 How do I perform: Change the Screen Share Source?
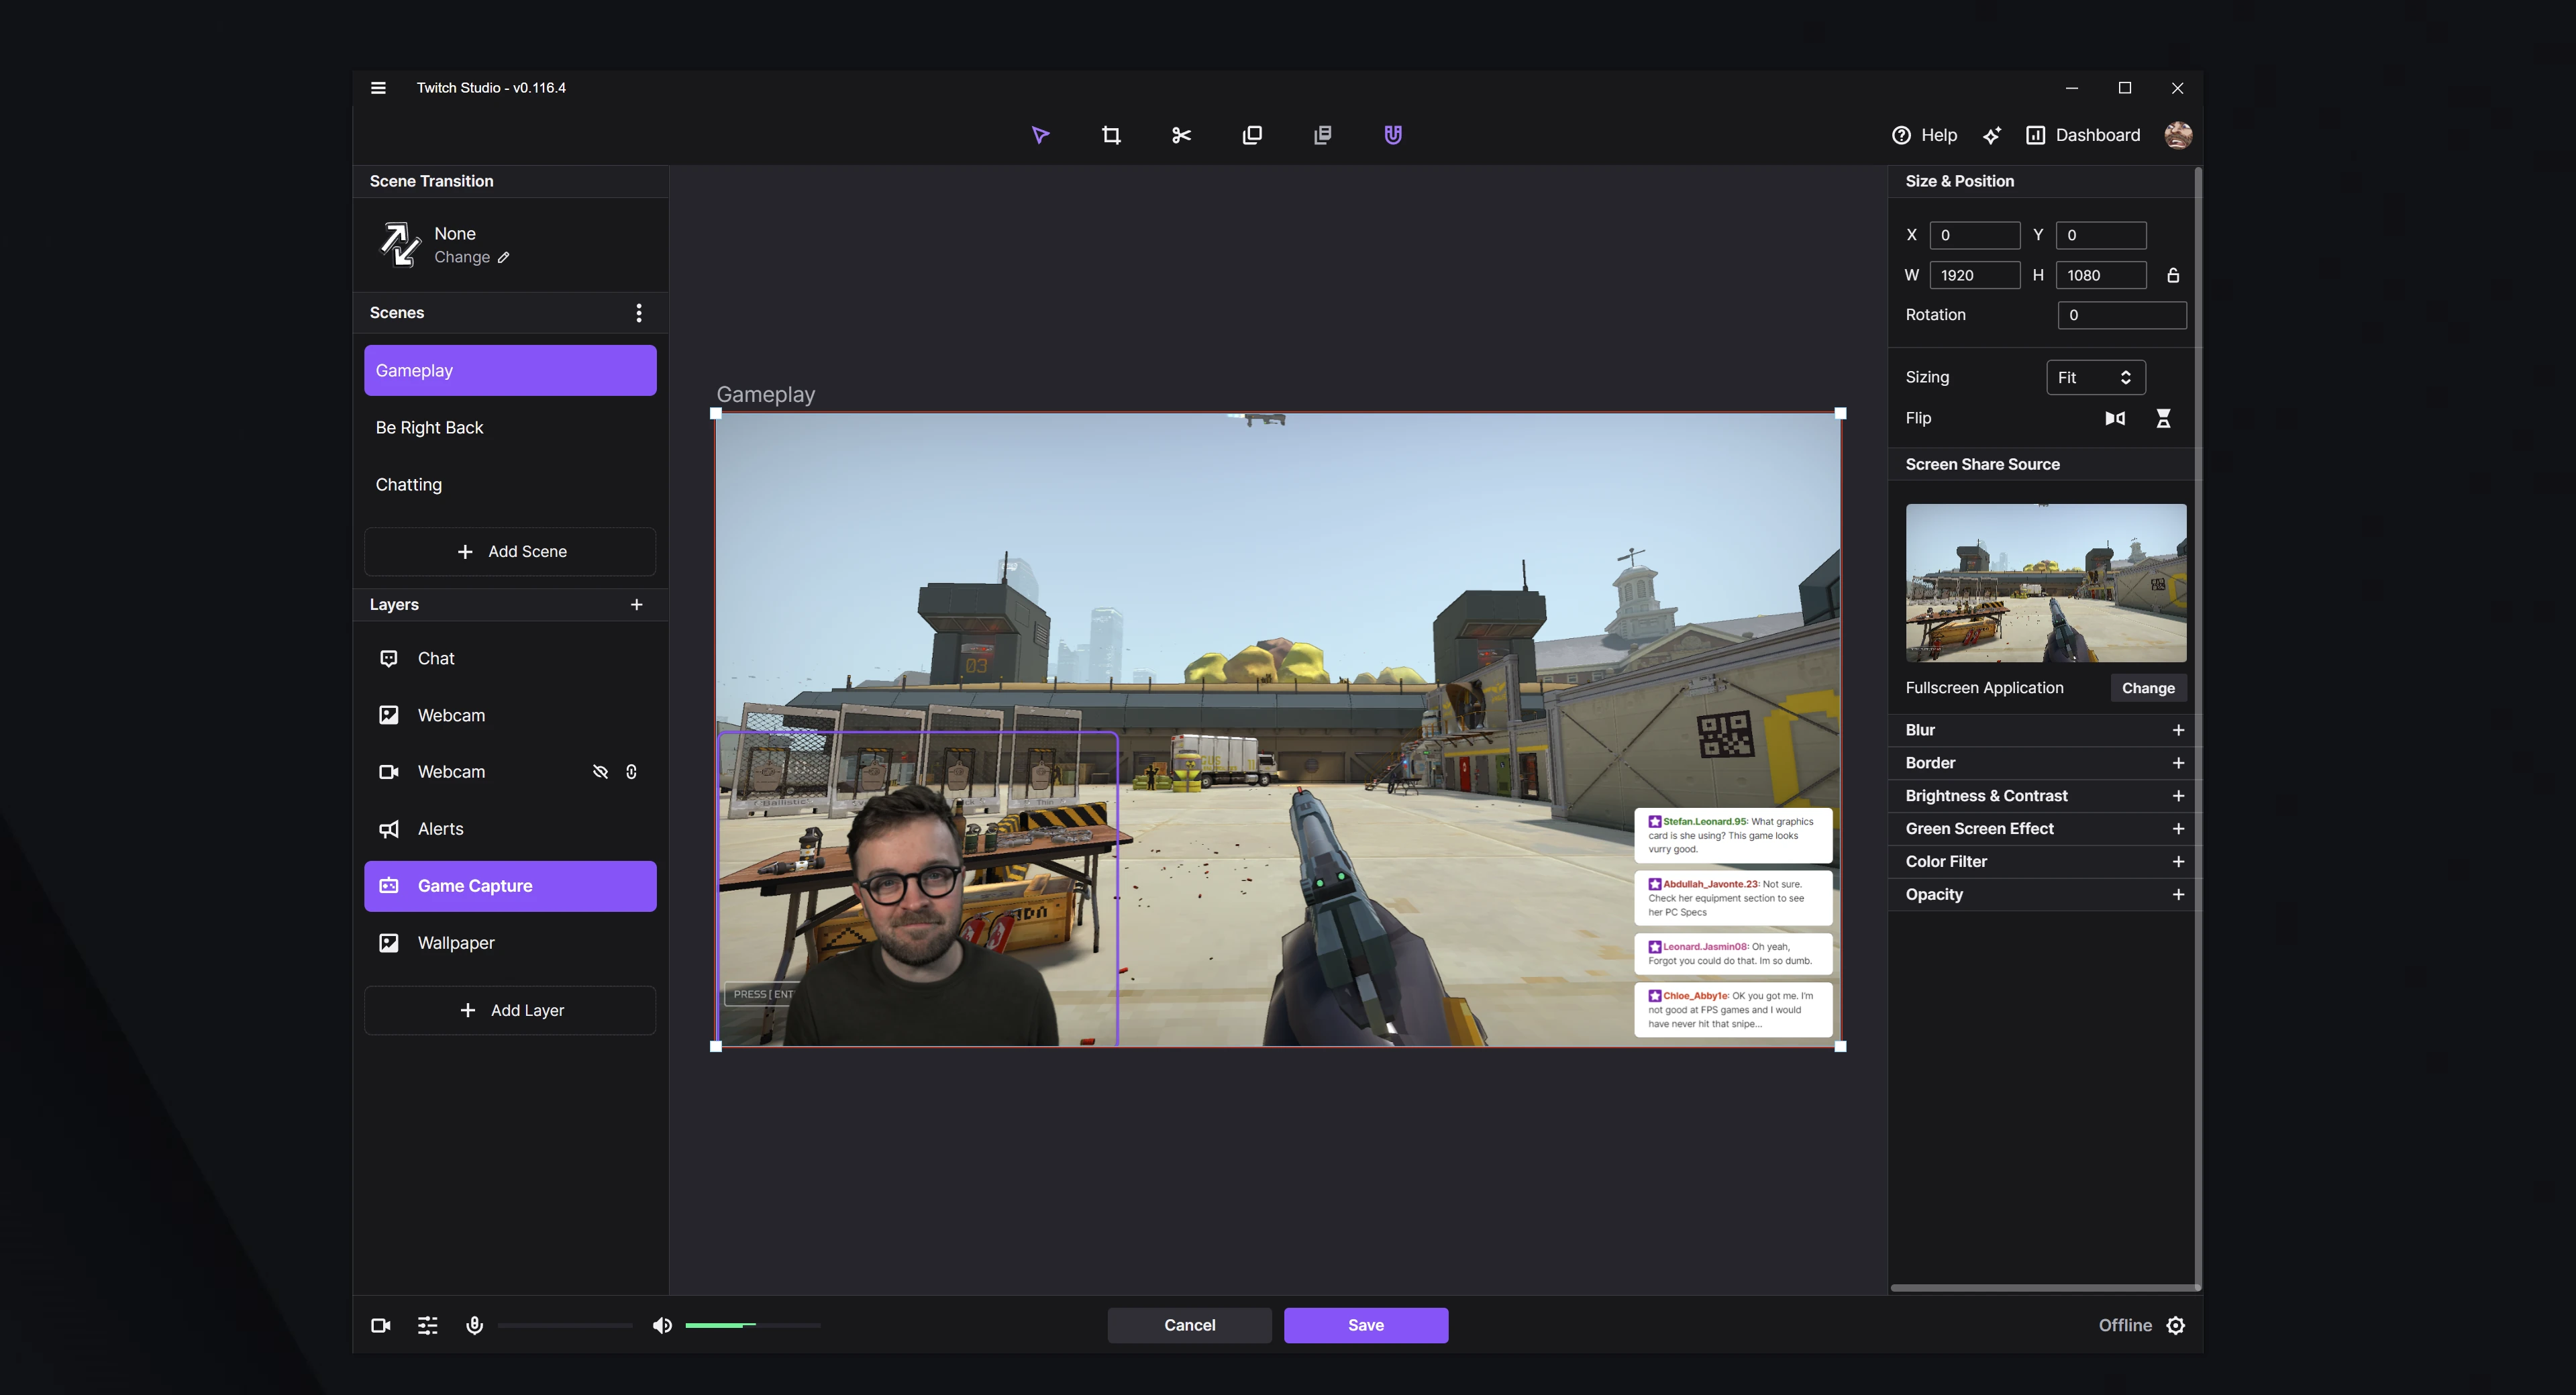(x=2148, y=687)
